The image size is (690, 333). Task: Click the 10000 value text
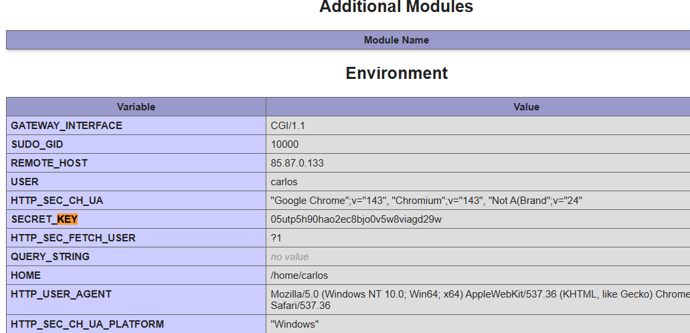[284, 144]
